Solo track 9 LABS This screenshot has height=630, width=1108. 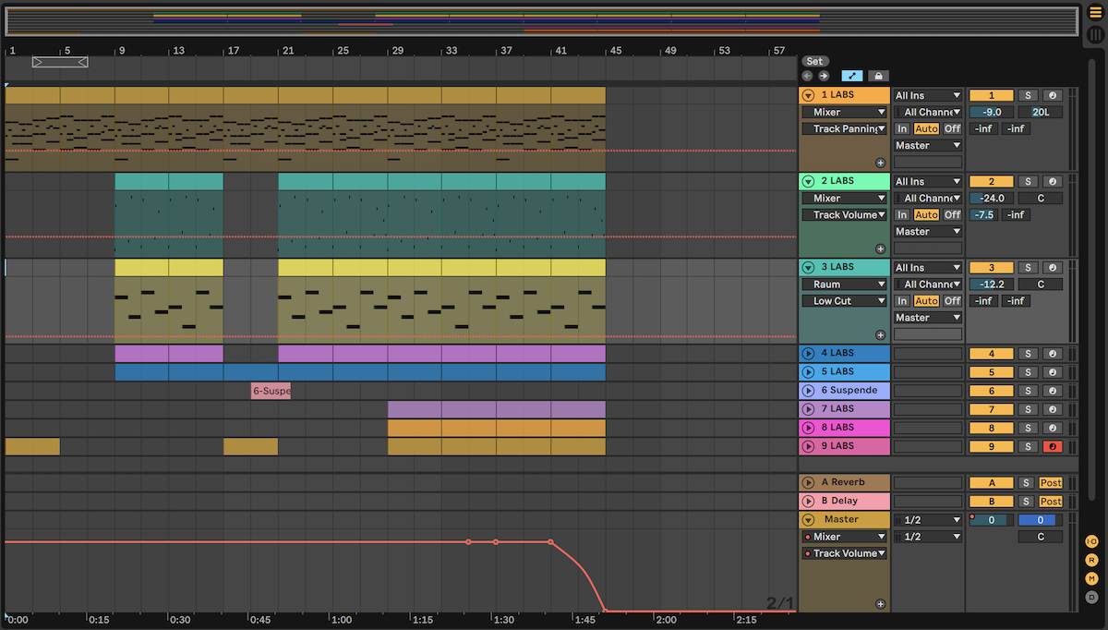[1028, 446]
